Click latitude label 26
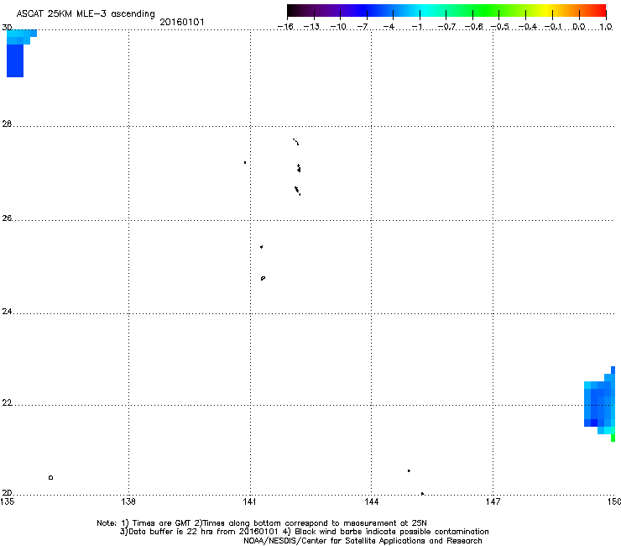The height and width of the screenshot is (546, 621). point(7,218)
